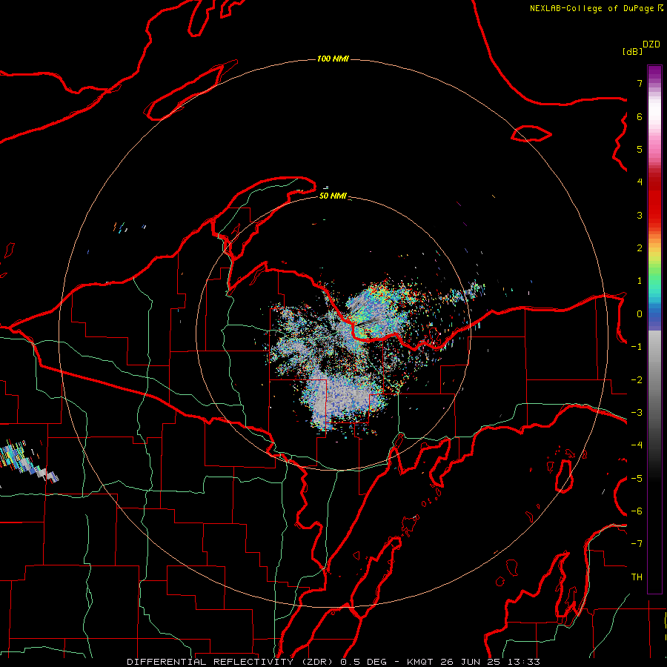Click the 5 dB legend tick label
The width and height of the screenshot is (667, 667).
tap(640, 149)
